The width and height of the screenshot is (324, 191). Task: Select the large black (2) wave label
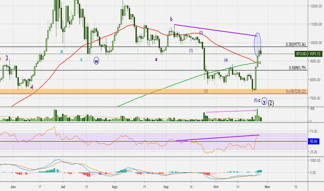tap(271, 103)
